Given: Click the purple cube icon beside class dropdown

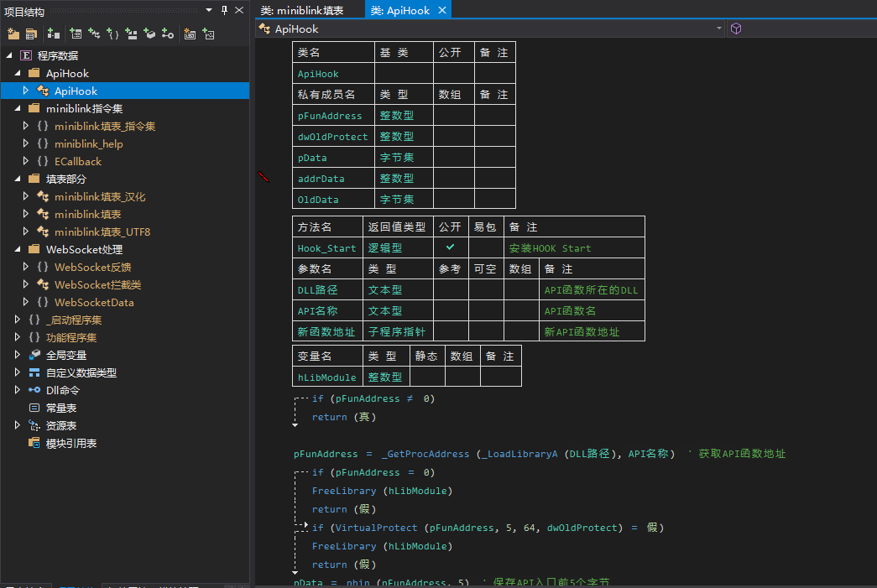Looking at the screenshot, I should [736, 29].
